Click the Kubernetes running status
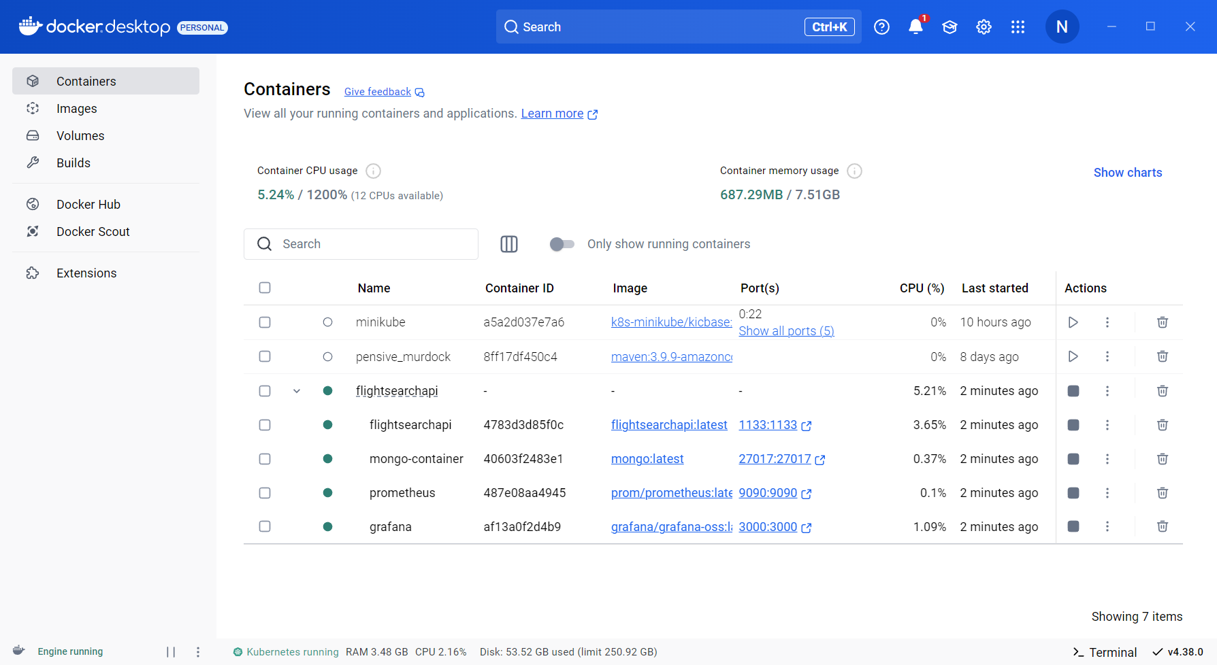 (286, 652)
